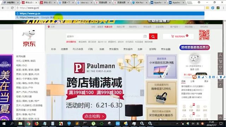Click the feedback pencil icon in right sidebar
Viewport: 226px width, 127px height.
220,85
